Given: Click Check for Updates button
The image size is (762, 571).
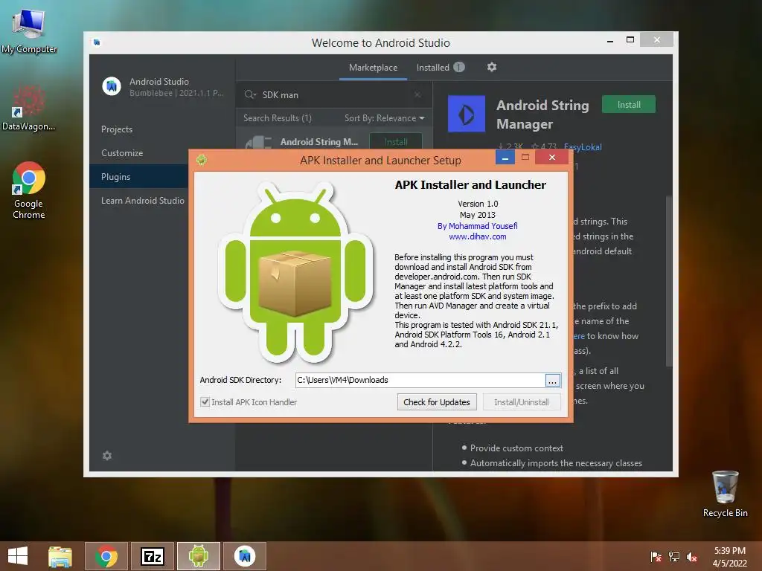Looking at the screenshot, I should click(x=436, y=402).
